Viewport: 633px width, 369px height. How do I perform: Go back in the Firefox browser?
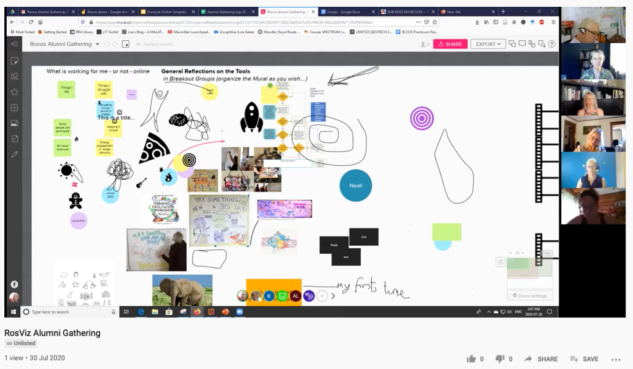pos(12,22)
